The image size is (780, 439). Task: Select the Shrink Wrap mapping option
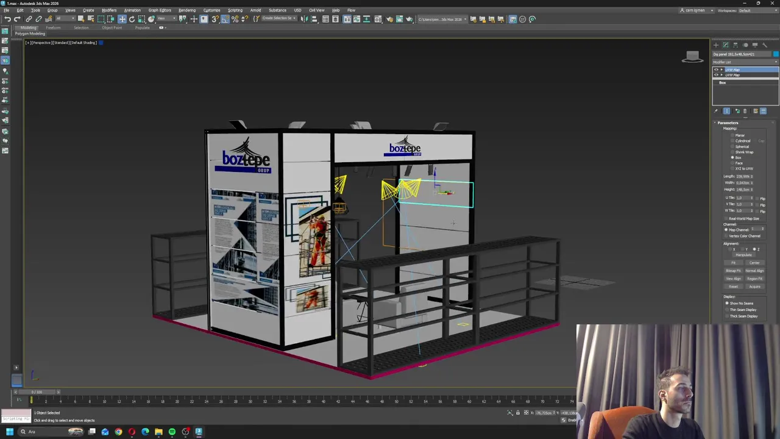point(733,152)
